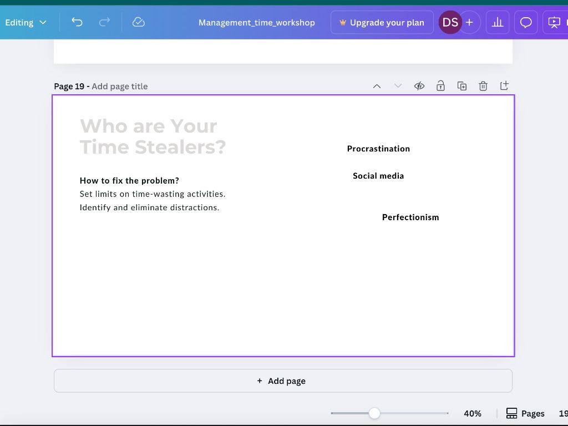The width and height of the screenshot is (568, 426).
Task: Select 'How to fix the problem?' text
Action: click(x=129, y=180)
